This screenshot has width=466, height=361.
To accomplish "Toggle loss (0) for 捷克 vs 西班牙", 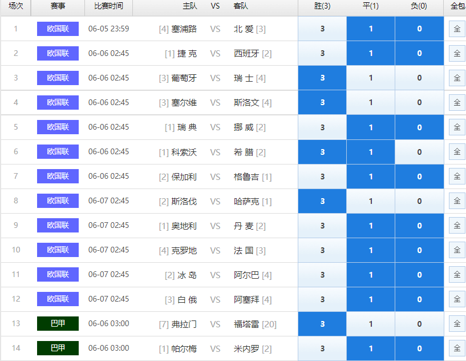I will pyautogui.click(x=419, y=53).
